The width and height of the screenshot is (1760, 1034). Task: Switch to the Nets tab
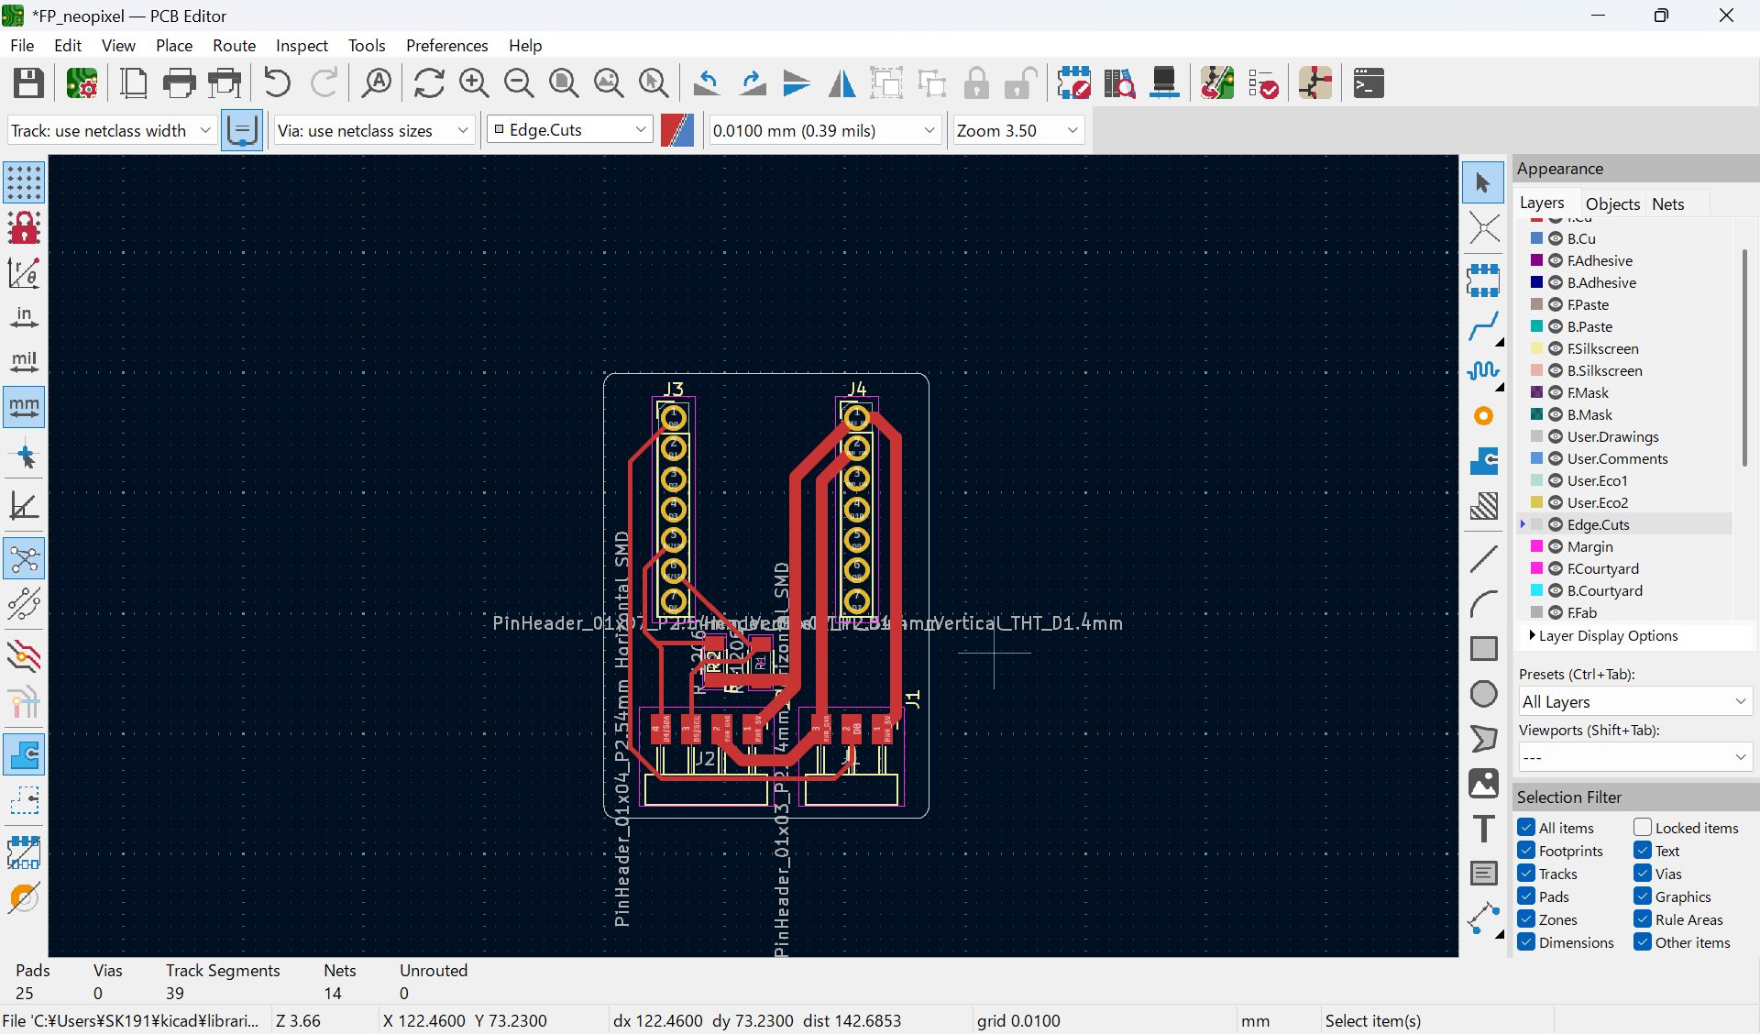(1667, 203)
